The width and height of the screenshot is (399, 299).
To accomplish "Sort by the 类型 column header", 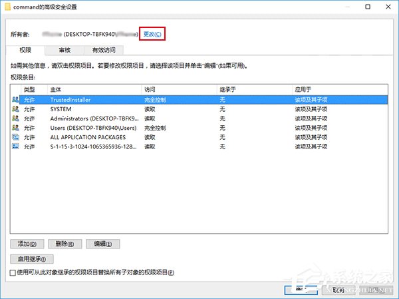I will coord(34,89).
